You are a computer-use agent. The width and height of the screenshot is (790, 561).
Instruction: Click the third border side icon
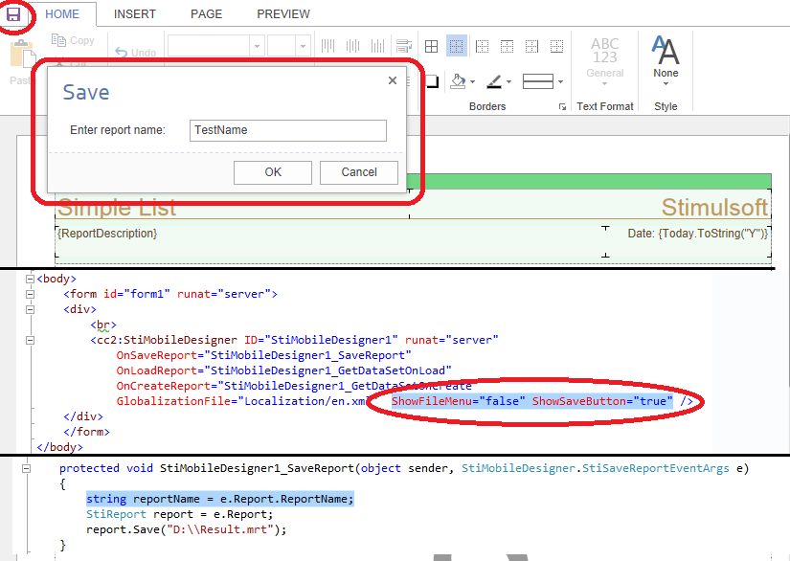pos(483,47)
